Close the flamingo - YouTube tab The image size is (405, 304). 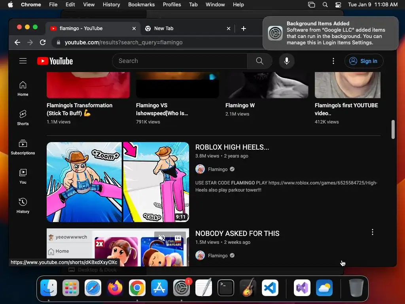click(134, 28)
